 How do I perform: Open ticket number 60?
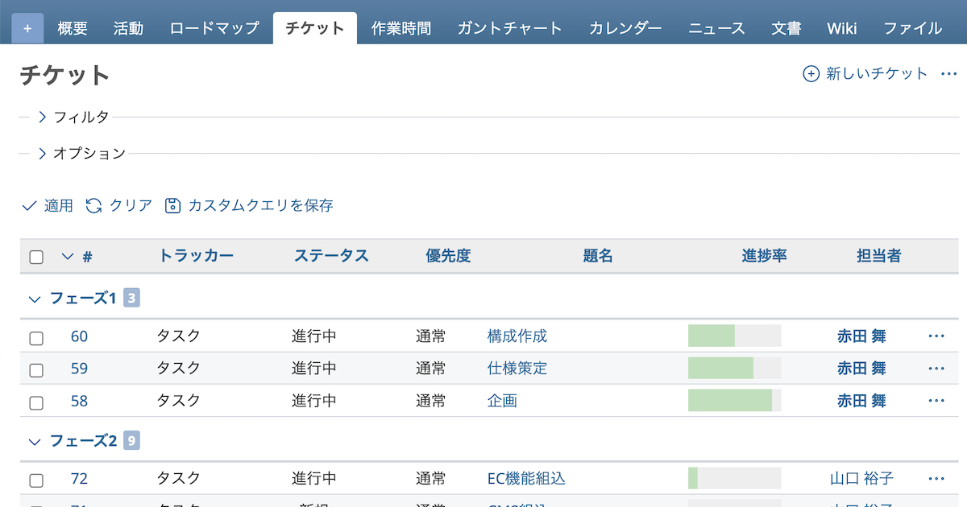79,336
